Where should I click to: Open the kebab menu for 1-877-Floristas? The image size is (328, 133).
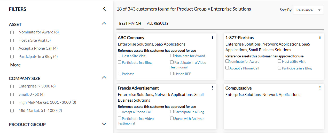pyautogui.click(x=320, y=38)
